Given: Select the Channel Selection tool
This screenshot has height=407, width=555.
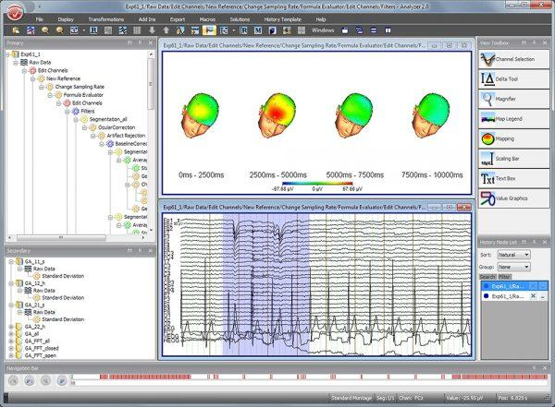Looking at the screenshot, I should (513, 60).
